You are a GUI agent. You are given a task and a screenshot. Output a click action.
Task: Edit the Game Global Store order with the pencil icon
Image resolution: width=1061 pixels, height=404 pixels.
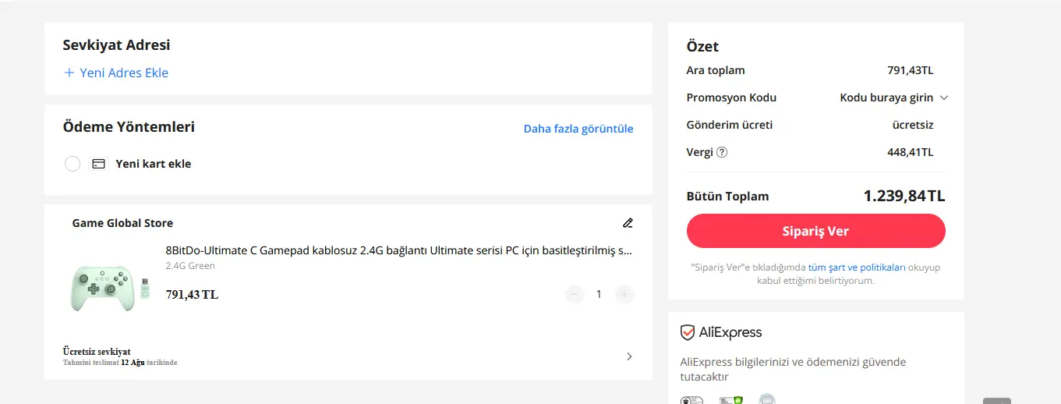[x=628, y=223]
